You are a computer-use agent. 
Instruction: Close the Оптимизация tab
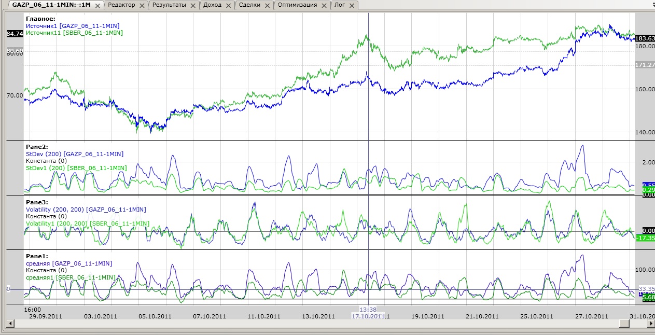[324, 5]
